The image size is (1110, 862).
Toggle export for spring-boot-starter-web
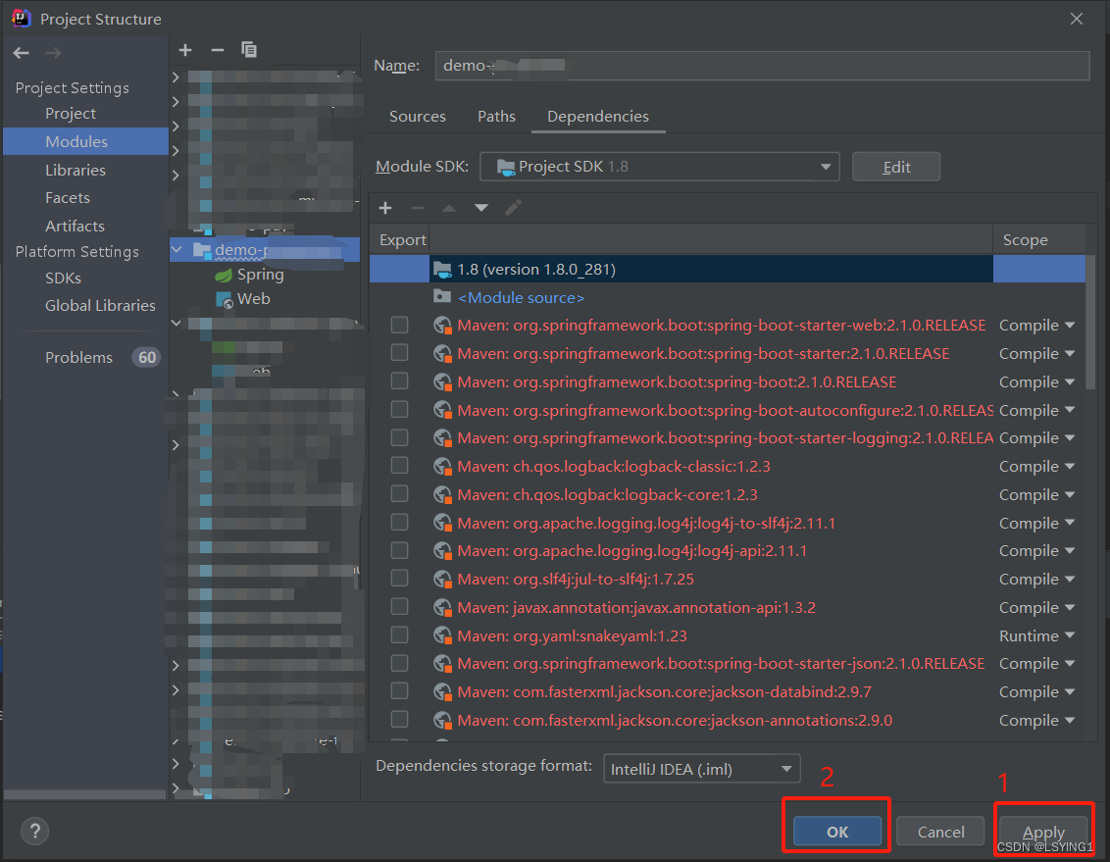[399, 325]
